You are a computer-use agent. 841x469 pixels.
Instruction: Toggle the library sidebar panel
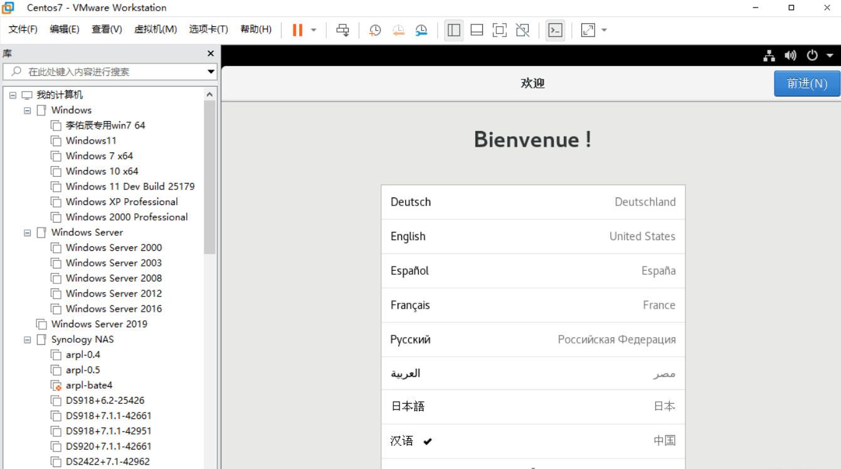454,29
